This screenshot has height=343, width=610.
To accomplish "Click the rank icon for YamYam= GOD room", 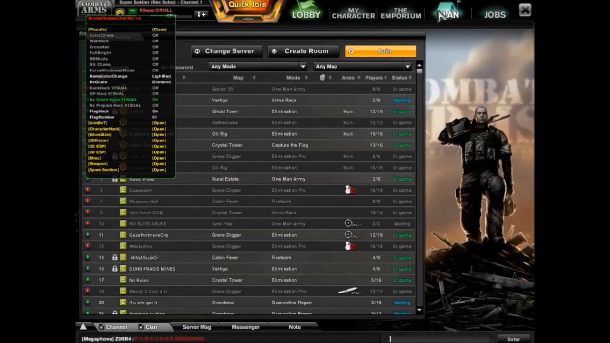I will pos(122,212).
